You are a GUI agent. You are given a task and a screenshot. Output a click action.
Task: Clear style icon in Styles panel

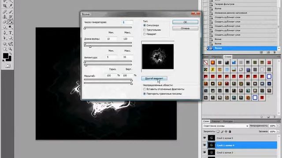[261, 117]
